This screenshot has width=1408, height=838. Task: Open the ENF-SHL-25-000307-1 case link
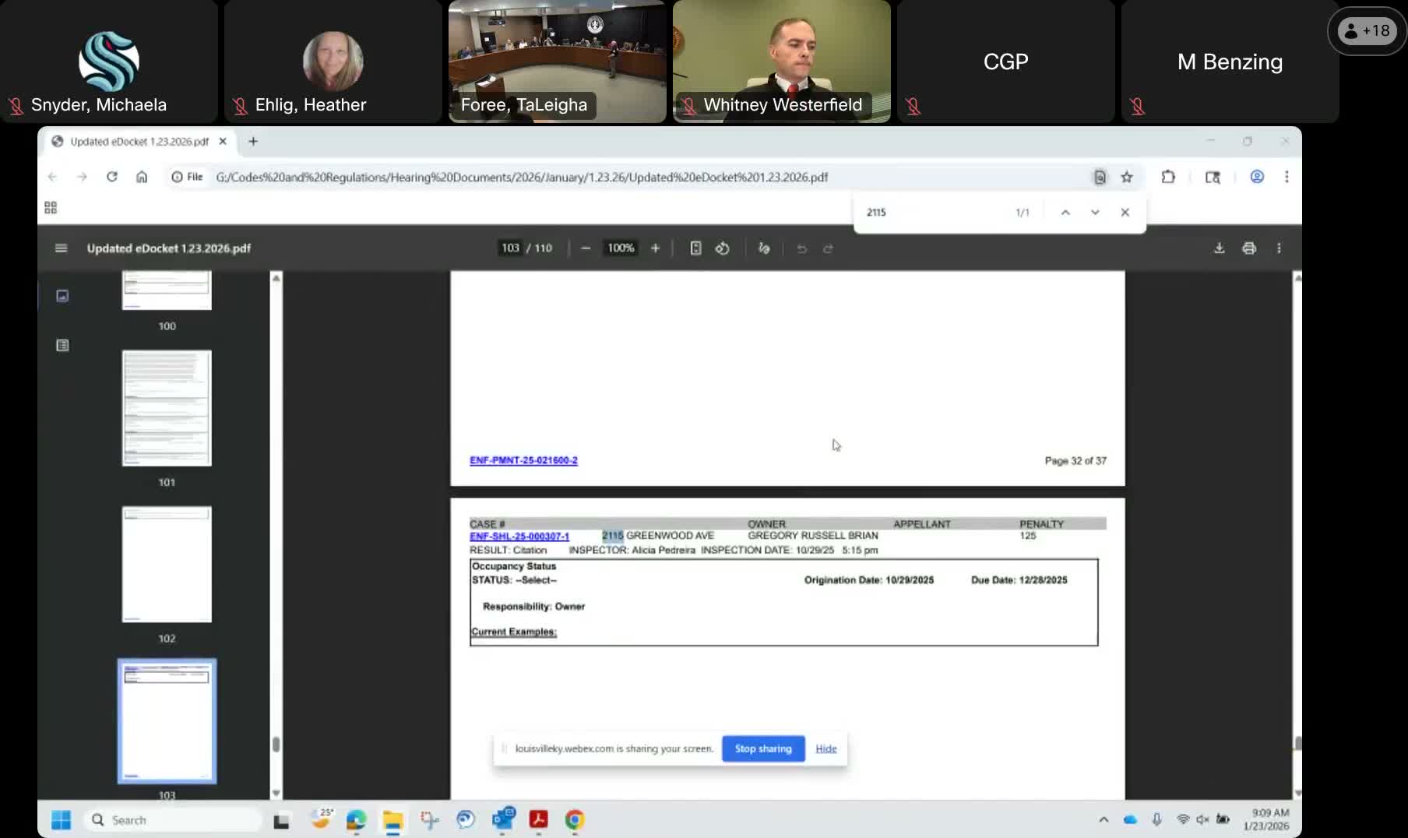519,537
